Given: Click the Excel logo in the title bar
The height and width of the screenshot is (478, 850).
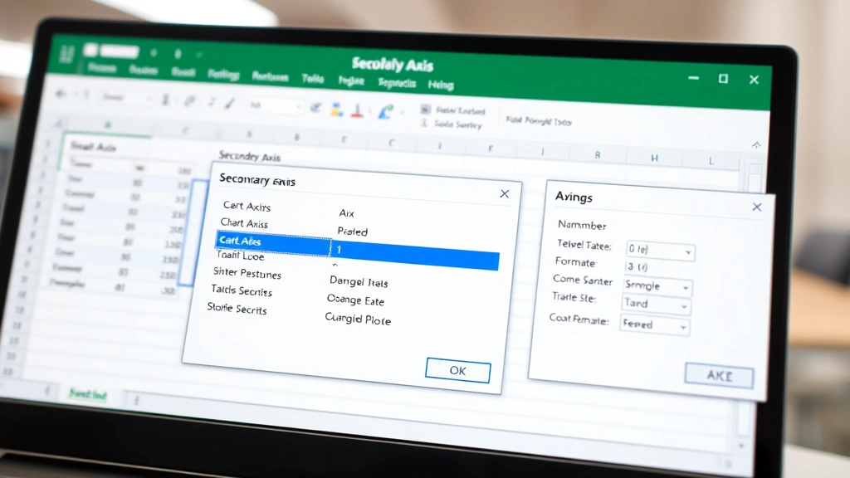Looking at the screenshot, I should tap(66, 51).
